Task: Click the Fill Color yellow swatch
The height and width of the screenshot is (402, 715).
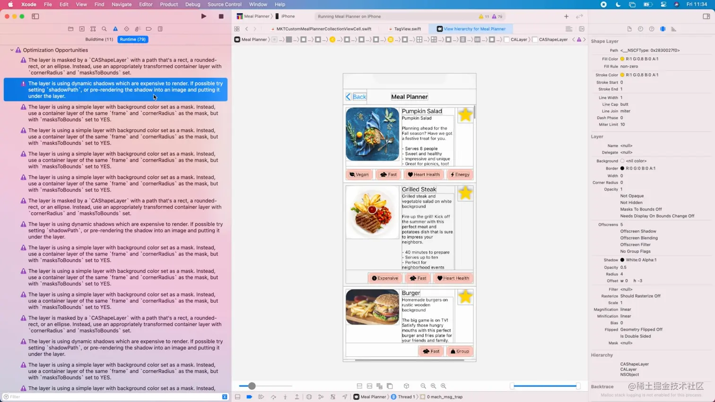Action: pos(622,59)
